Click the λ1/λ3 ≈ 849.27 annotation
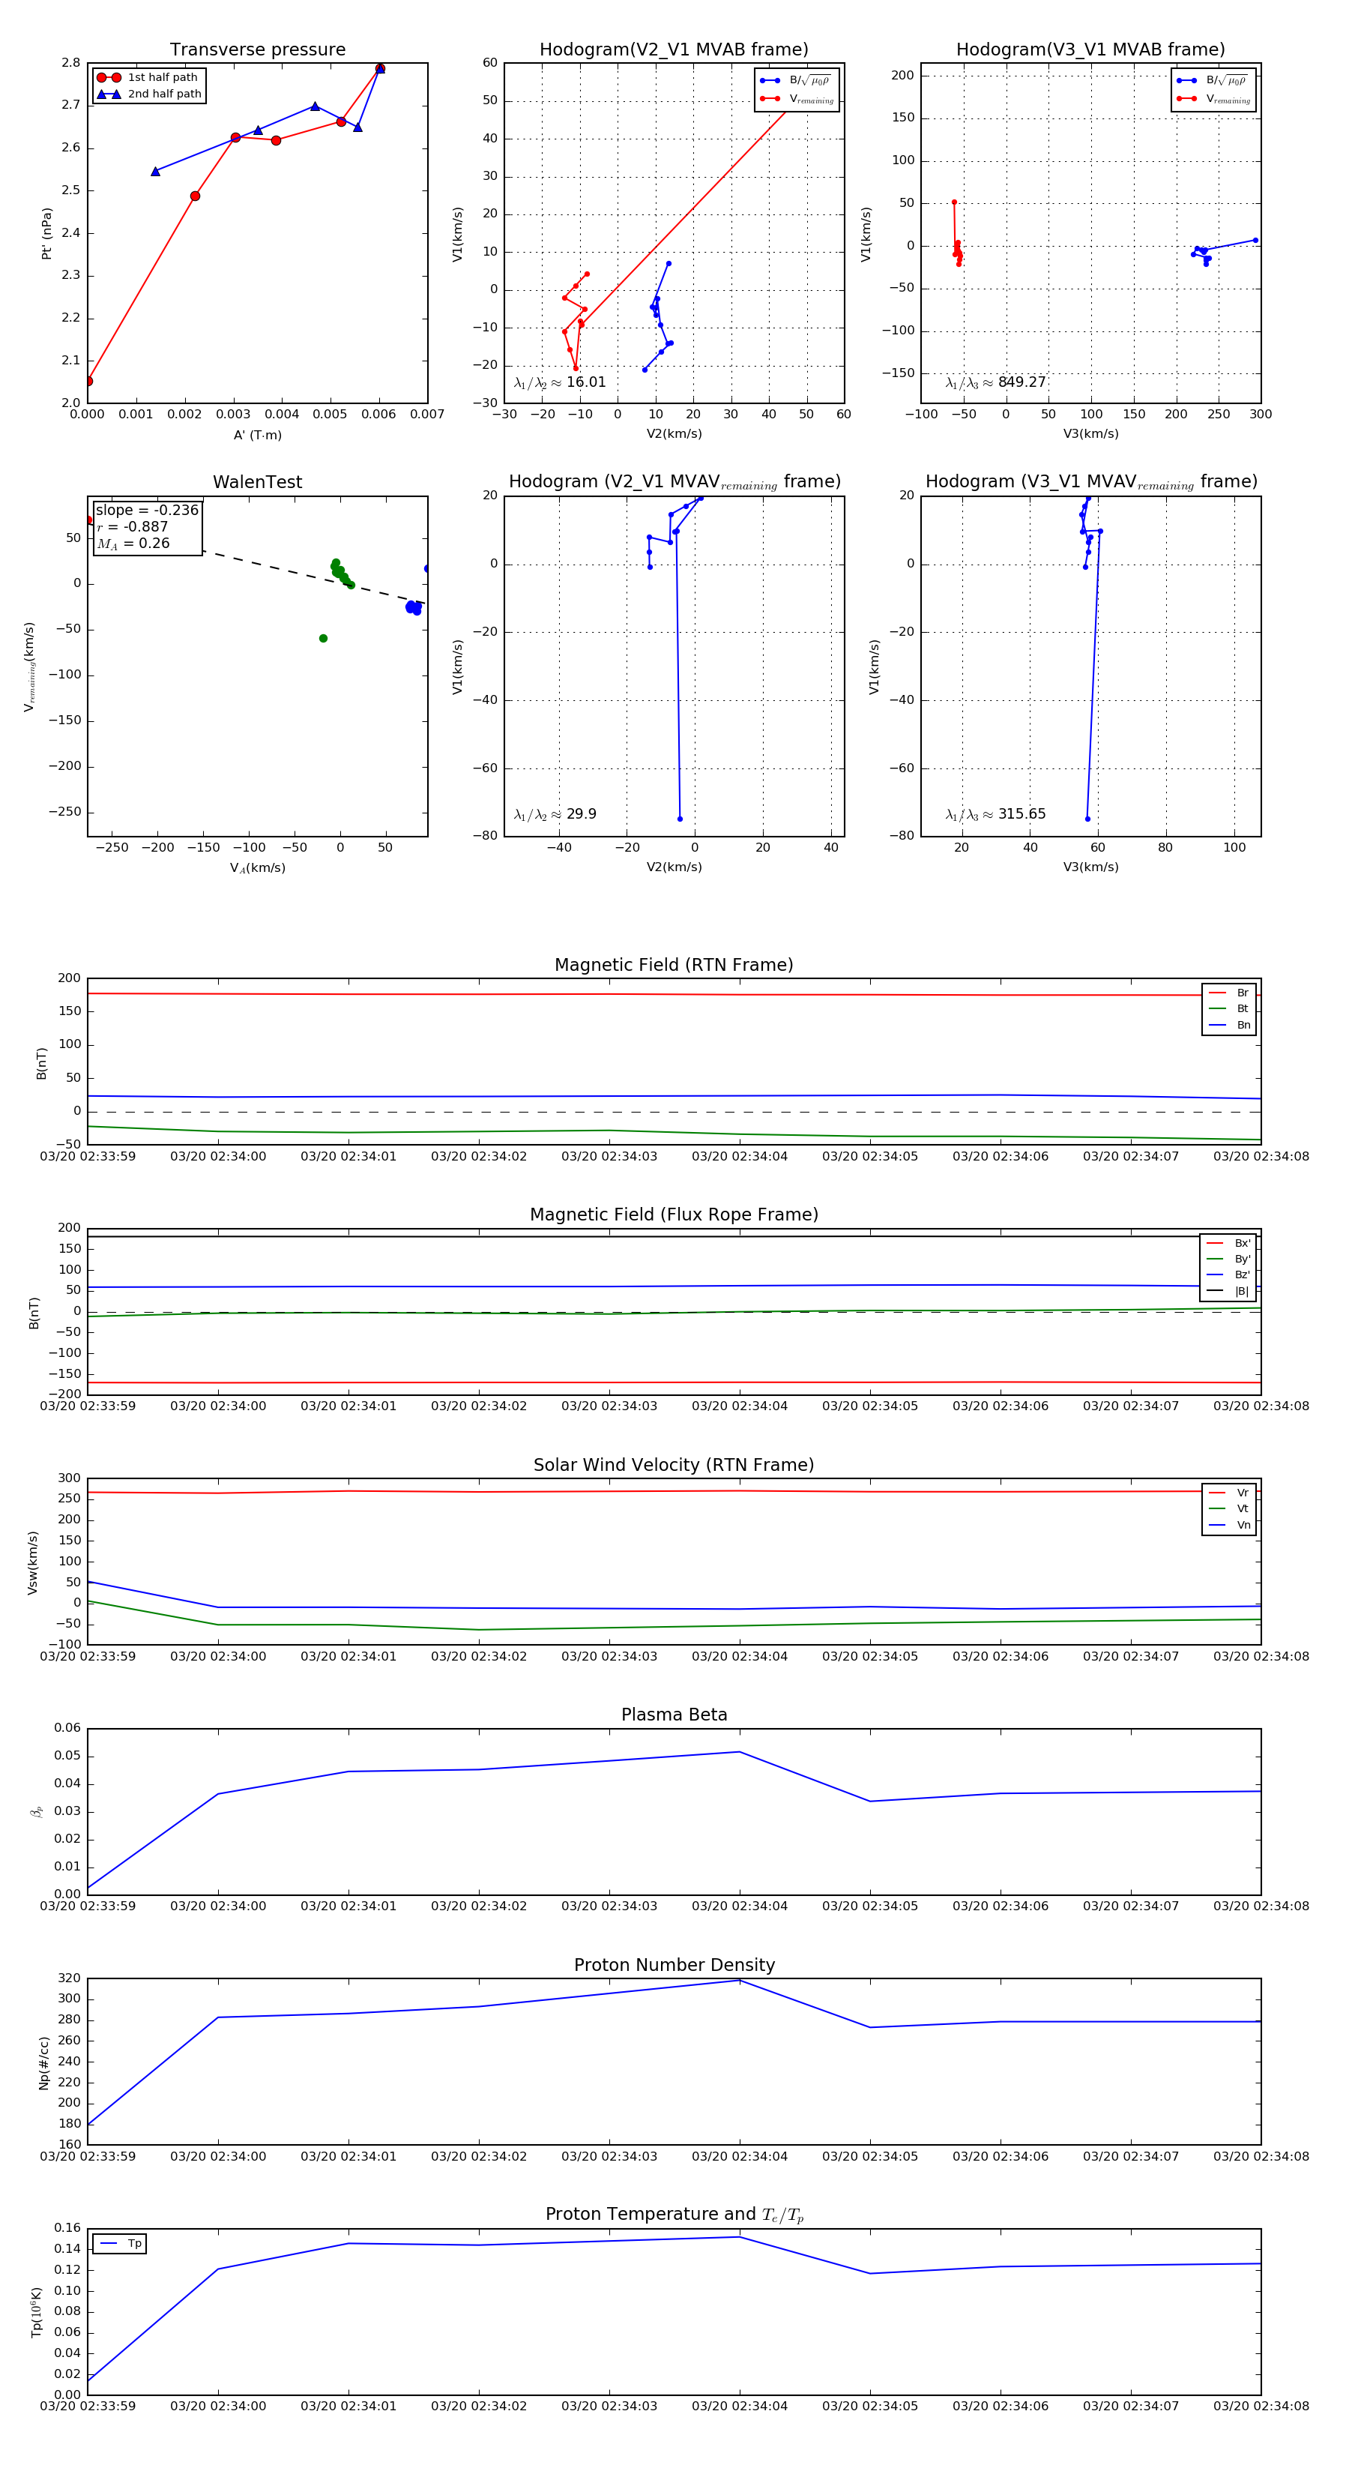 tap(996, 382)
